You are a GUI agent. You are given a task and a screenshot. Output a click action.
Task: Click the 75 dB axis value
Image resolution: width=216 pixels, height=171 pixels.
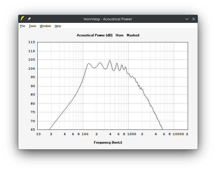point(33,112)
